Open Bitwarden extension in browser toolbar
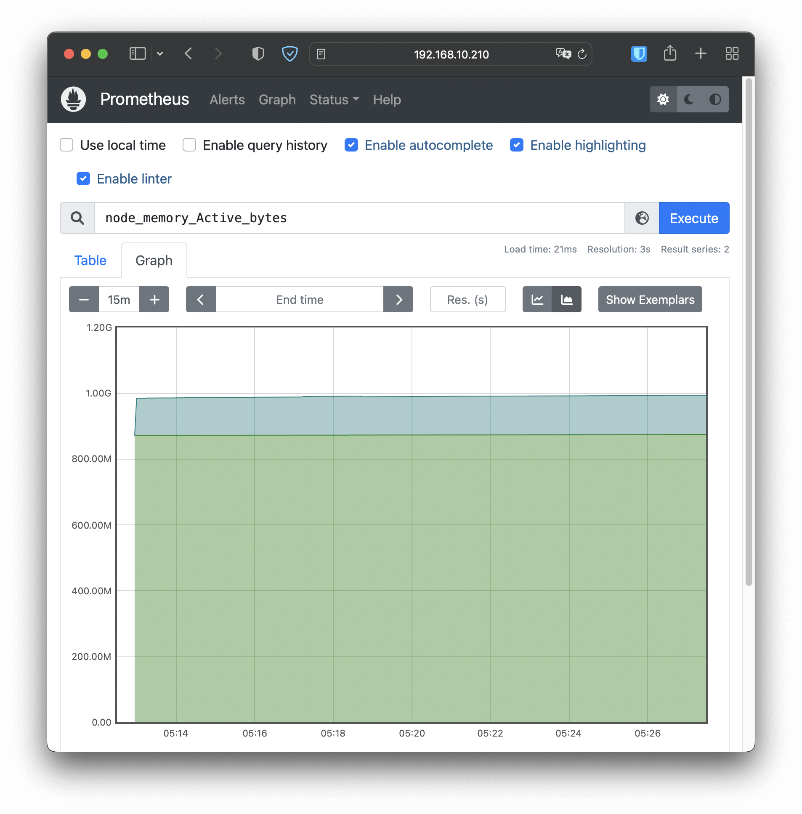Screen dimensions: 802x814 click(x=639, y=54)
